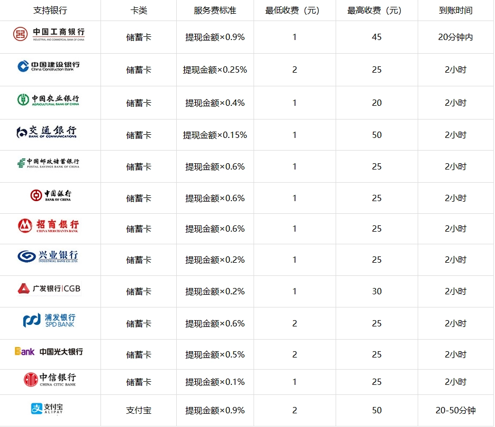This screenshot has height=427, width=495.
Task: Click the ICBC 中国工商银行 logo
Action: [x=49, y=35]
